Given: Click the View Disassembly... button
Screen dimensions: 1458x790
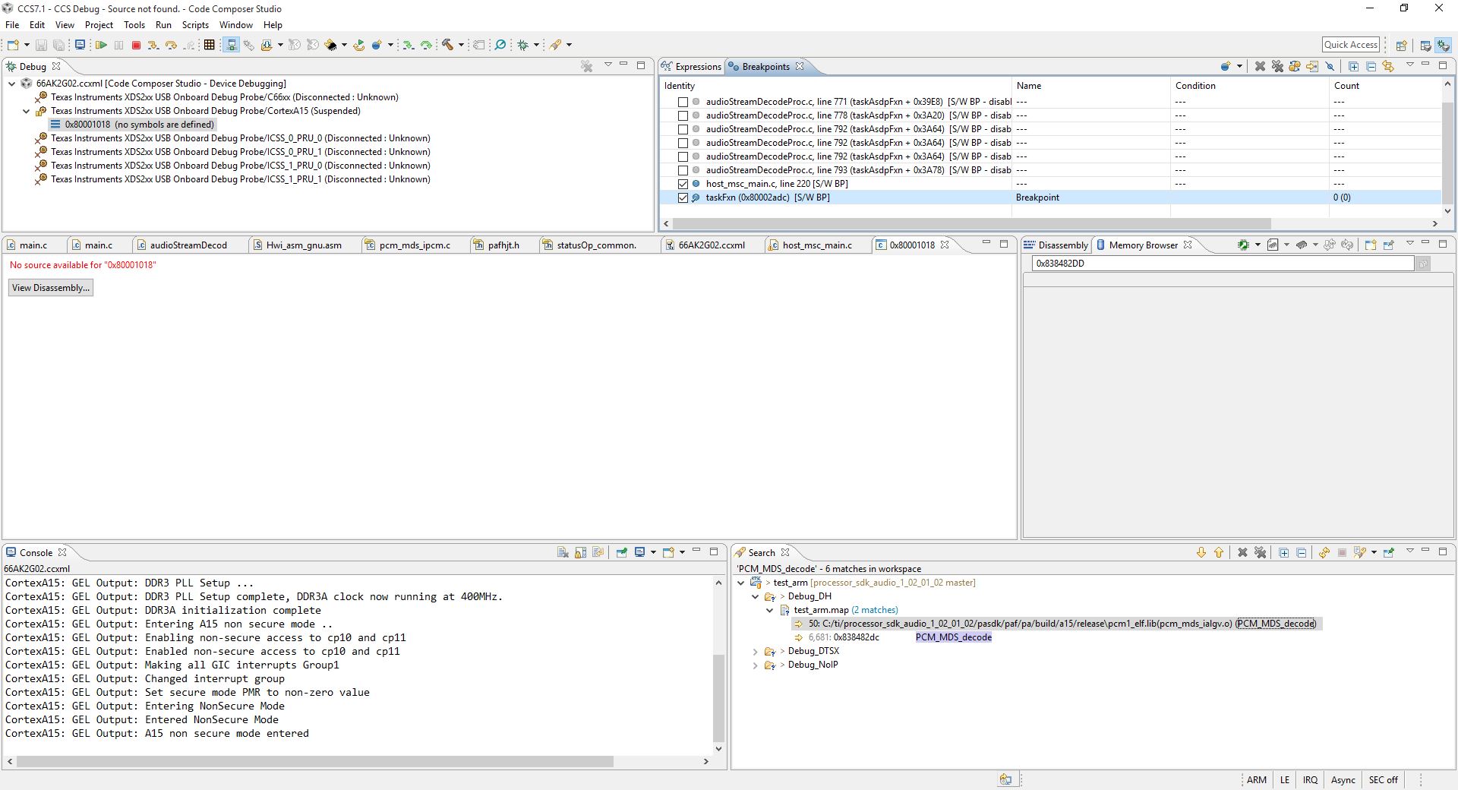Looking at the screenshot, I should 51,288.
